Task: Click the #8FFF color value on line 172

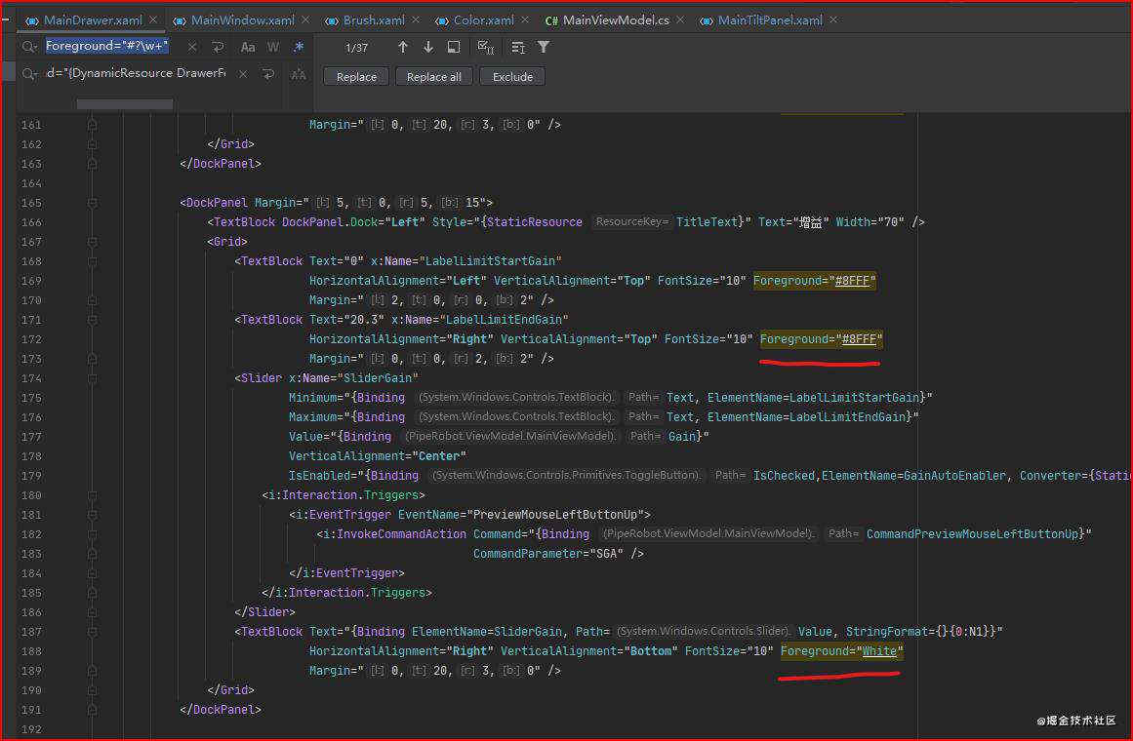Action: (859, 339)
